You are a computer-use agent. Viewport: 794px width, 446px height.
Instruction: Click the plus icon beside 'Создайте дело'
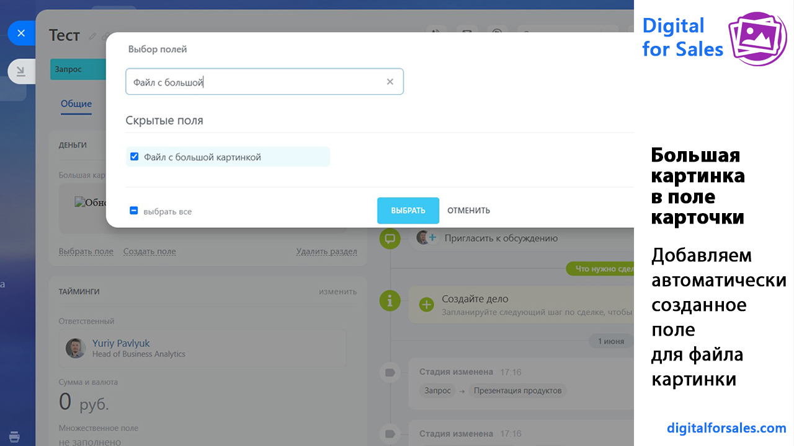coord(427,304)
